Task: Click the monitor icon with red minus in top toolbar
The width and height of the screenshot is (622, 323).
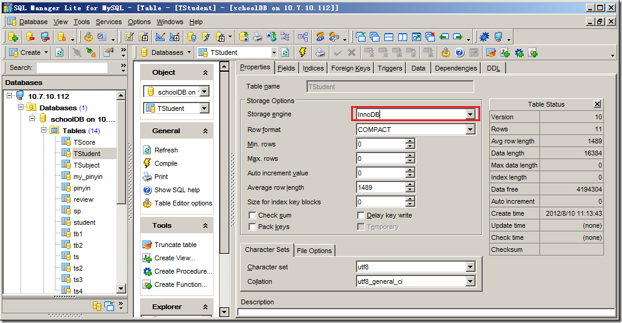Action: tap(45, 37)
